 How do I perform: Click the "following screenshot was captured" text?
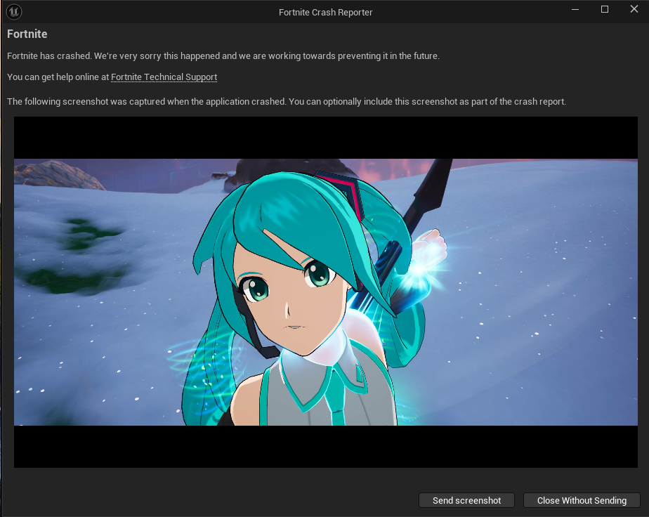pyautogui.click(x=287, y=101)
